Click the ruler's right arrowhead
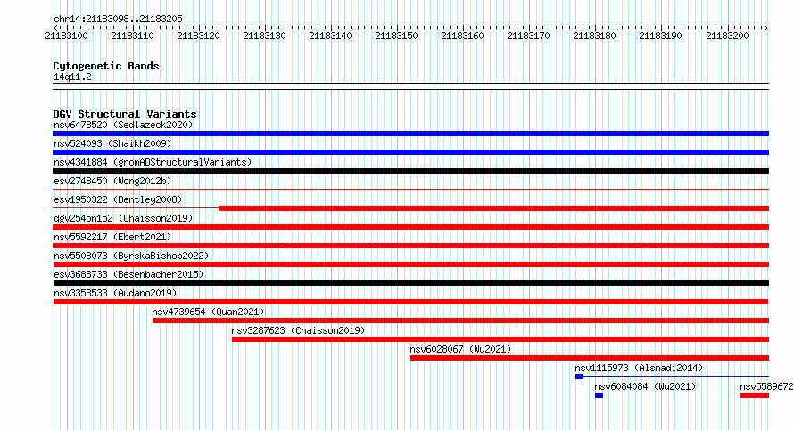Viewport: 794px width, 430px height. click(x=766, y=28)
